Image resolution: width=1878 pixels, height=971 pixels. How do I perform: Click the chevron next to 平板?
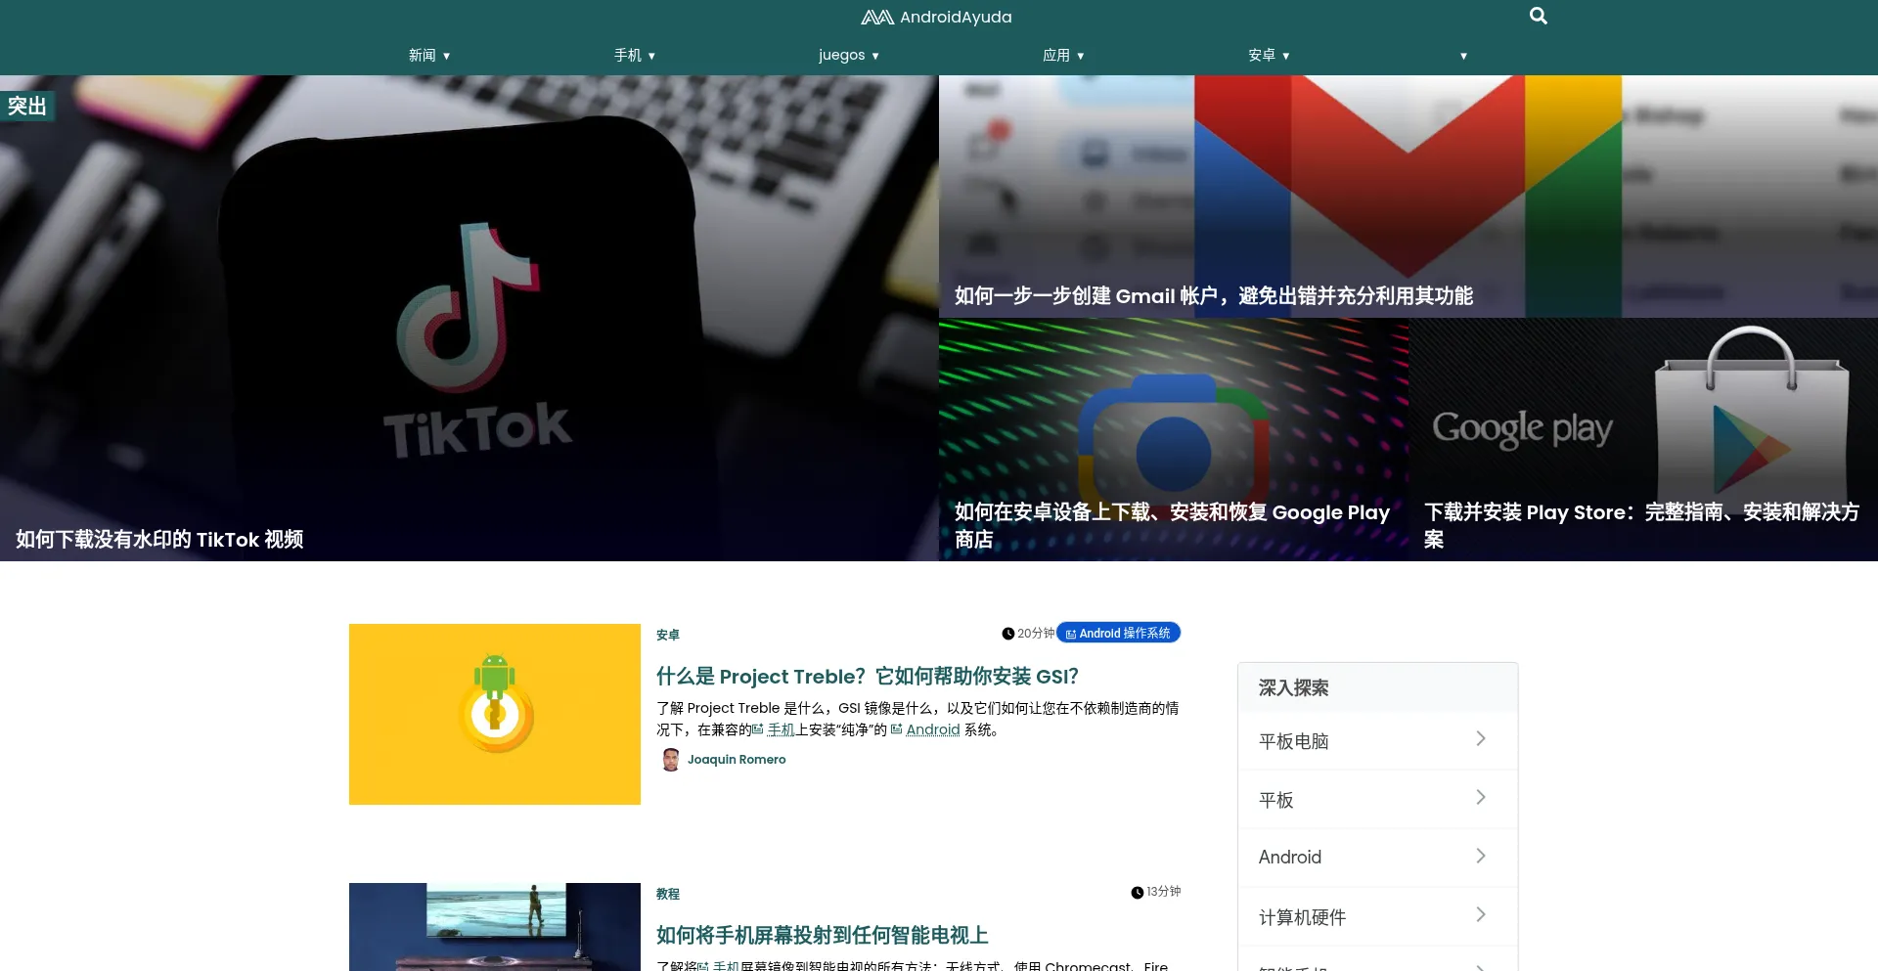[x=1481, y=798]
